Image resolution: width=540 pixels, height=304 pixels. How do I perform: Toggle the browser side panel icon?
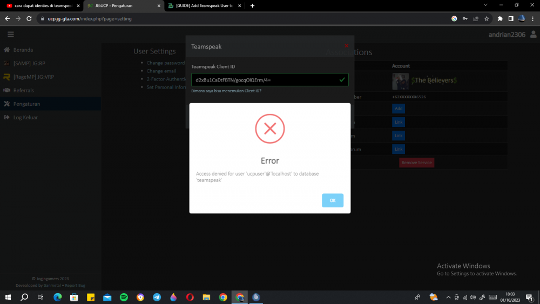click(511, 18)
